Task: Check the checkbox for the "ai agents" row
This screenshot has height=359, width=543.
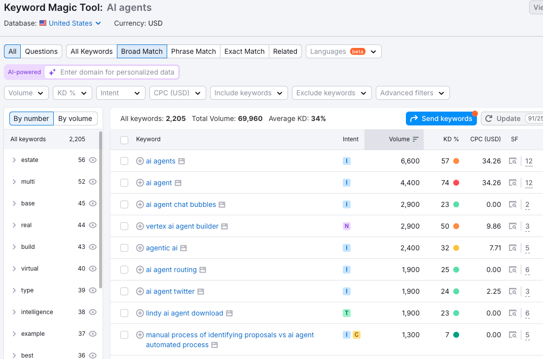Action: pyautogui.click(x=124, y=160)
